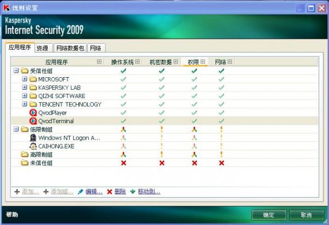Click the 删除 link
The image size is (329, 225).
120,192
